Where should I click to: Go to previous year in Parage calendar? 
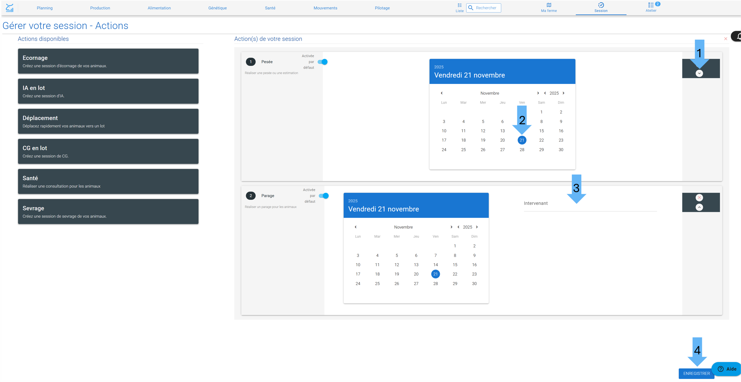pyautogui.click(x=458, y=227)
